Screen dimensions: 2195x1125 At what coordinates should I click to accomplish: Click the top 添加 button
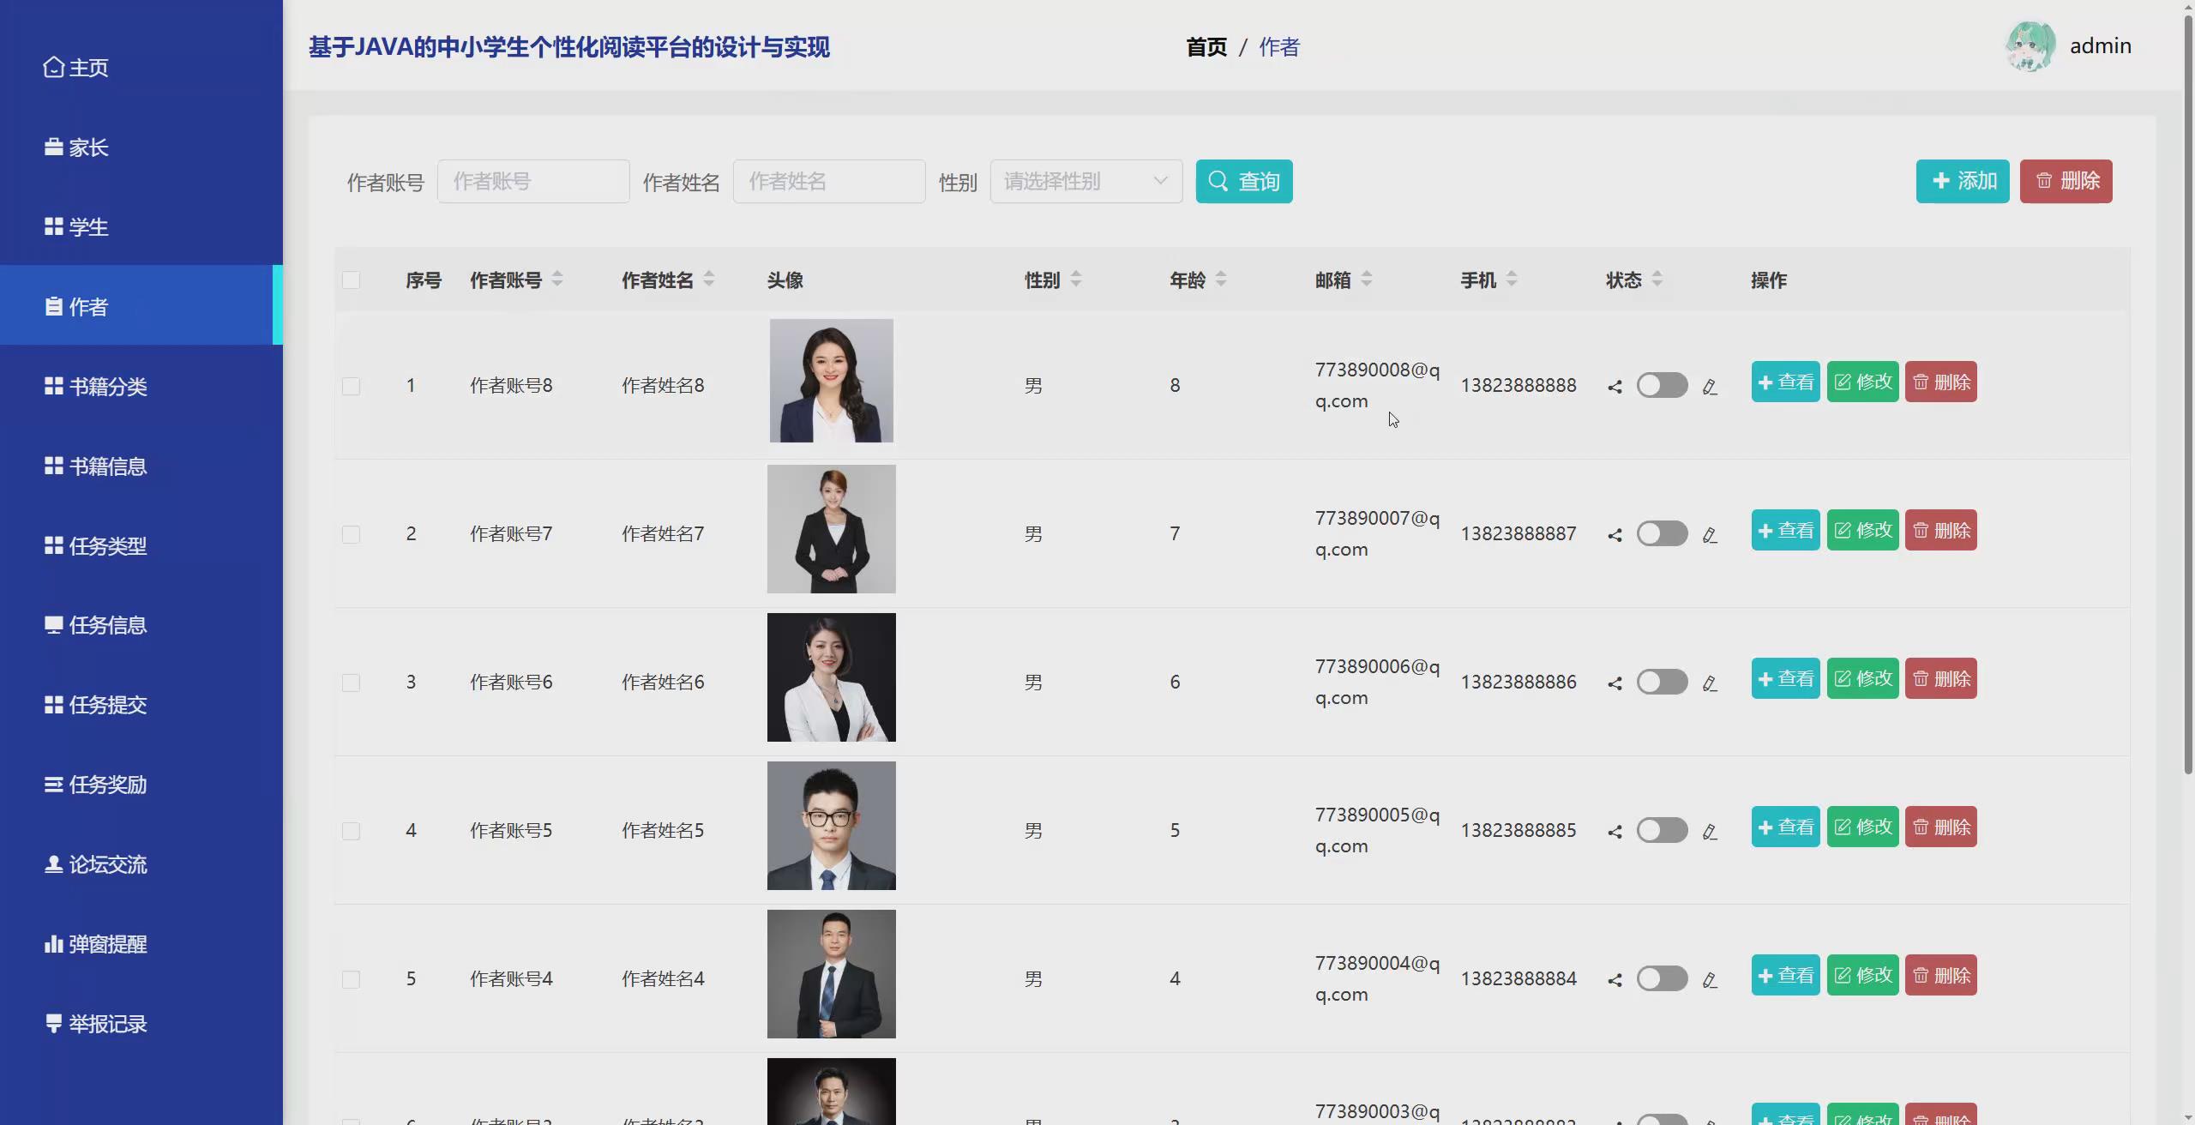coord(1962,181)
